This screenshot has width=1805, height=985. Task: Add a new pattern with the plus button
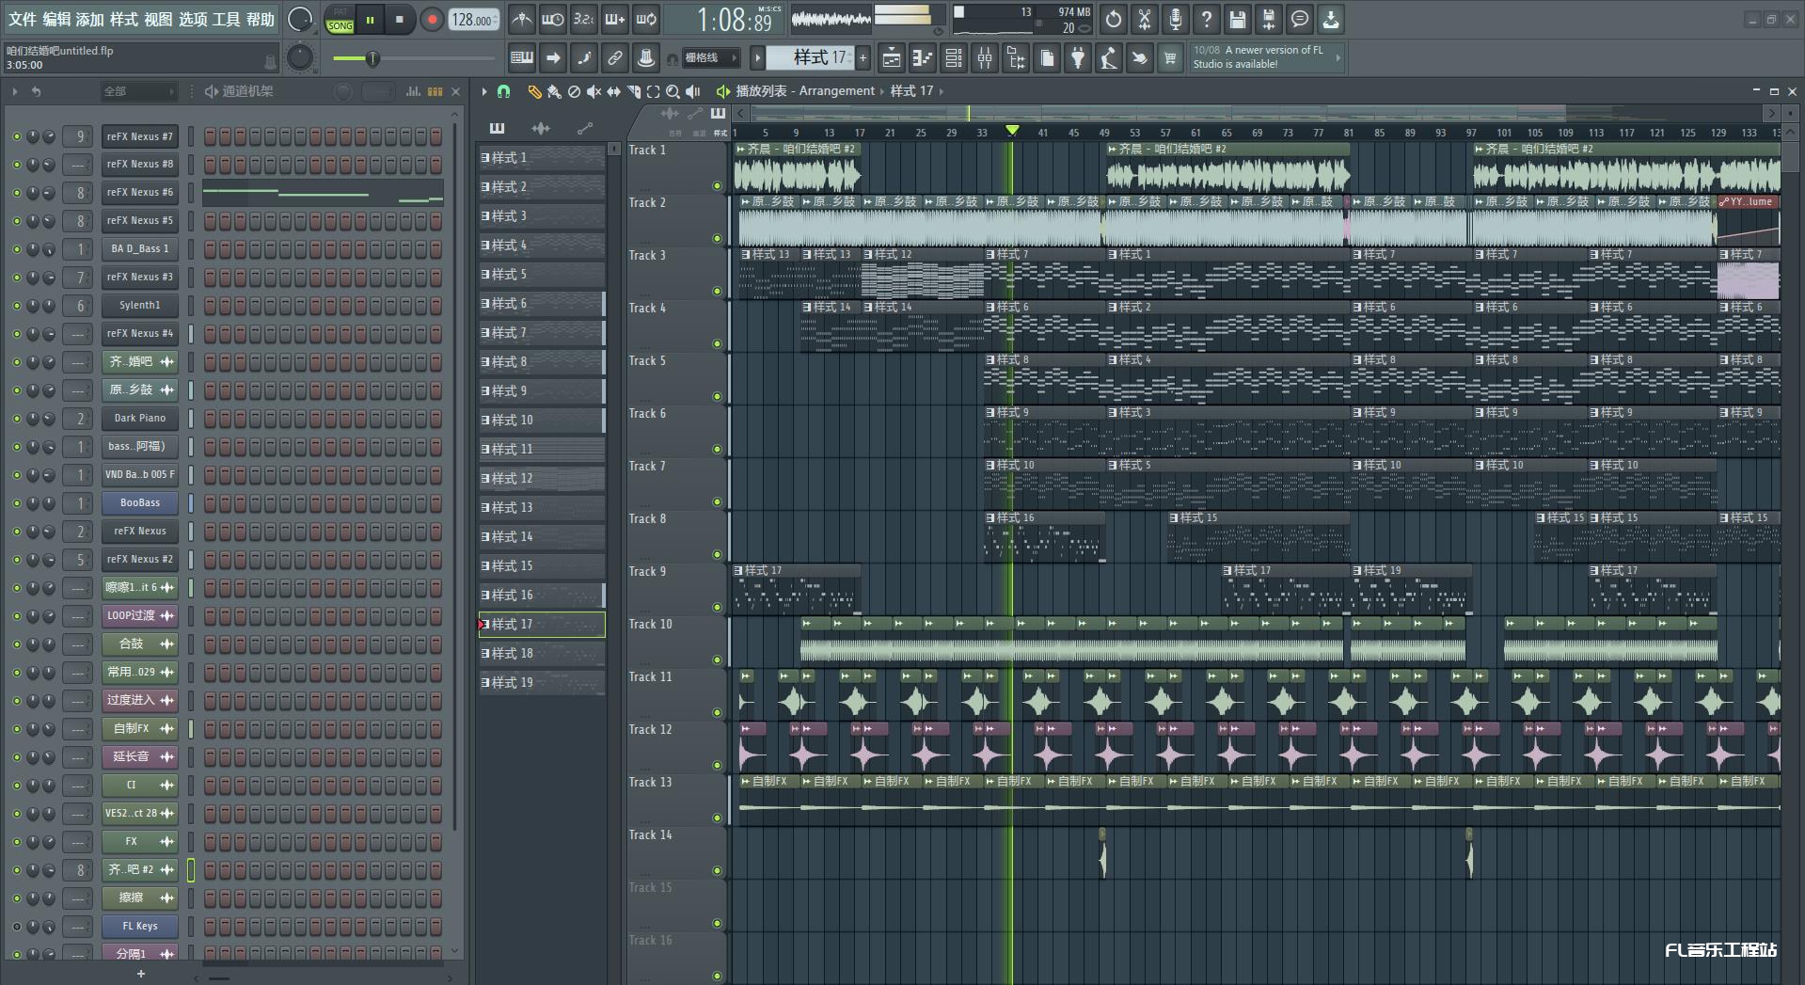tap(863, 58)
